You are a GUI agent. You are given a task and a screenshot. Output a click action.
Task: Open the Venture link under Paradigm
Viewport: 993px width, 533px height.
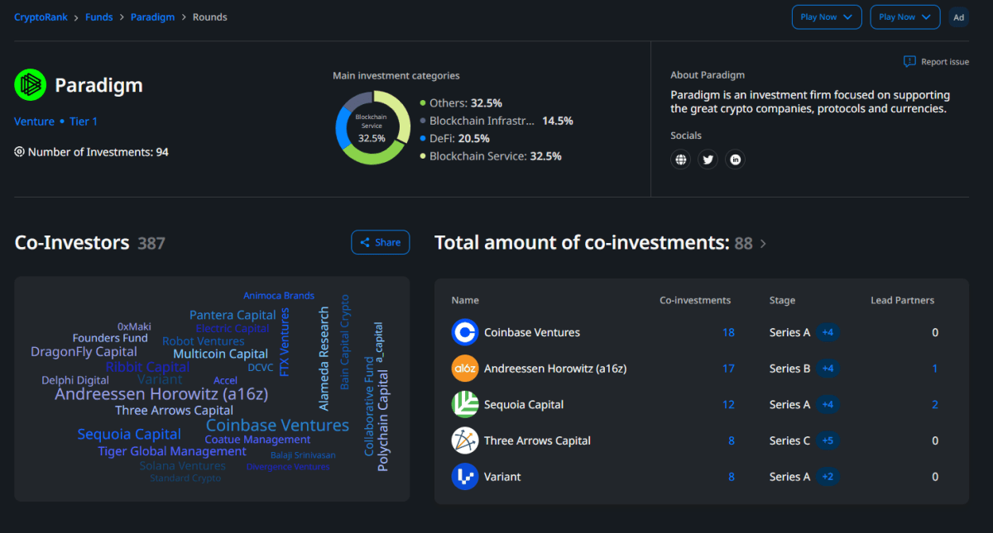tap(34, 121)
